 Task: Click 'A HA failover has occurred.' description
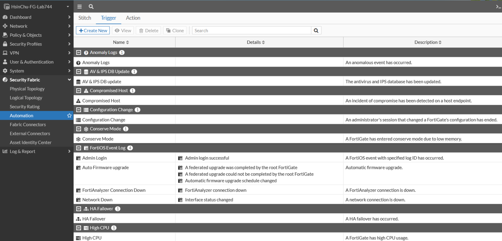click(372, 219)
